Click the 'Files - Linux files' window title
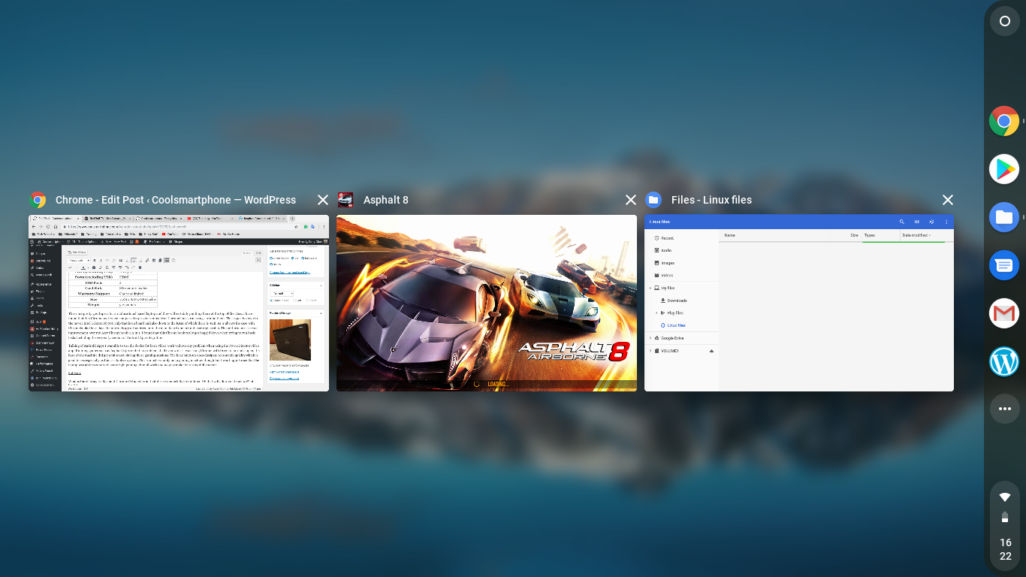Screen dimensions: 1026x577 (x=711, y=200)
